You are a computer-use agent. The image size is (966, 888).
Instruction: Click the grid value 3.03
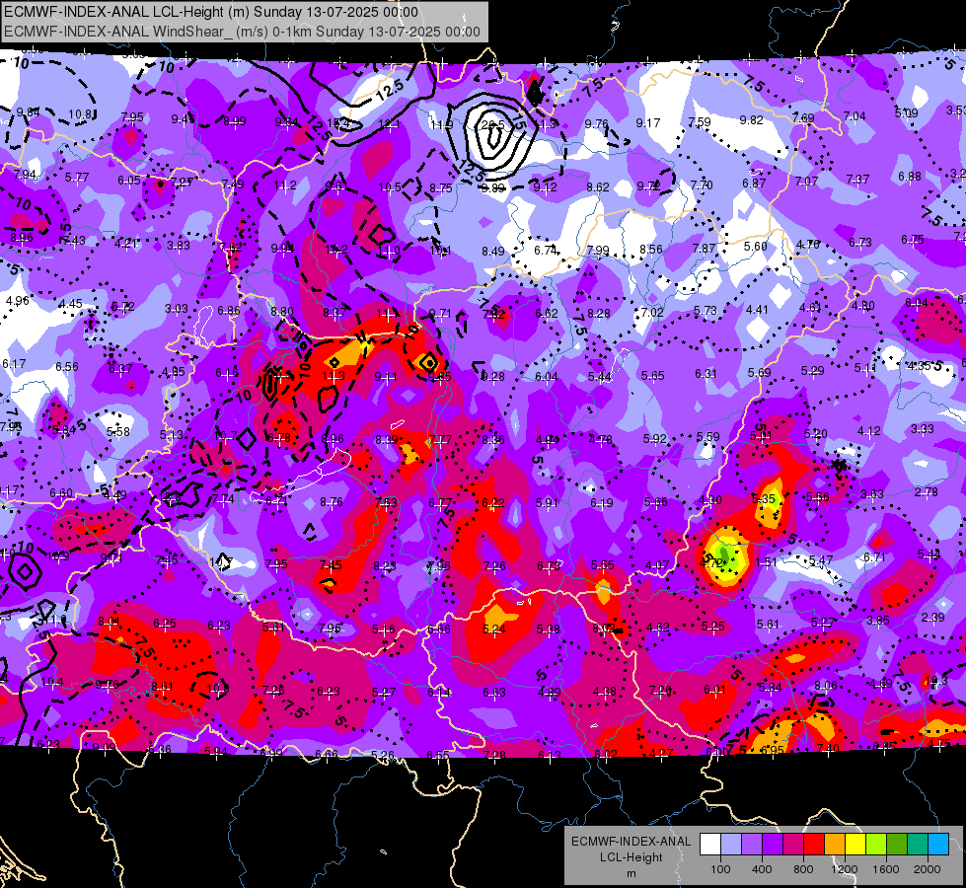pos(177,309)
